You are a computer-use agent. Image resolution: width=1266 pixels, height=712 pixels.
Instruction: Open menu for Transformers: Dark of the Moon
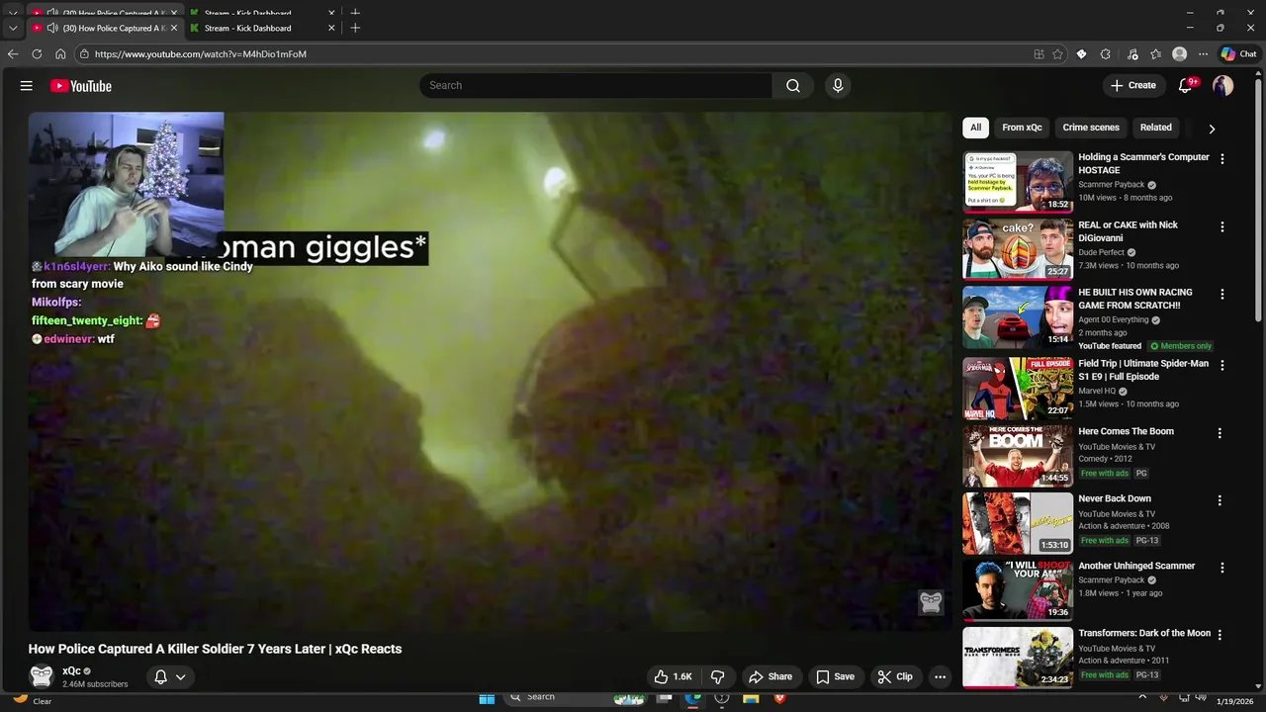point(1220,635)
